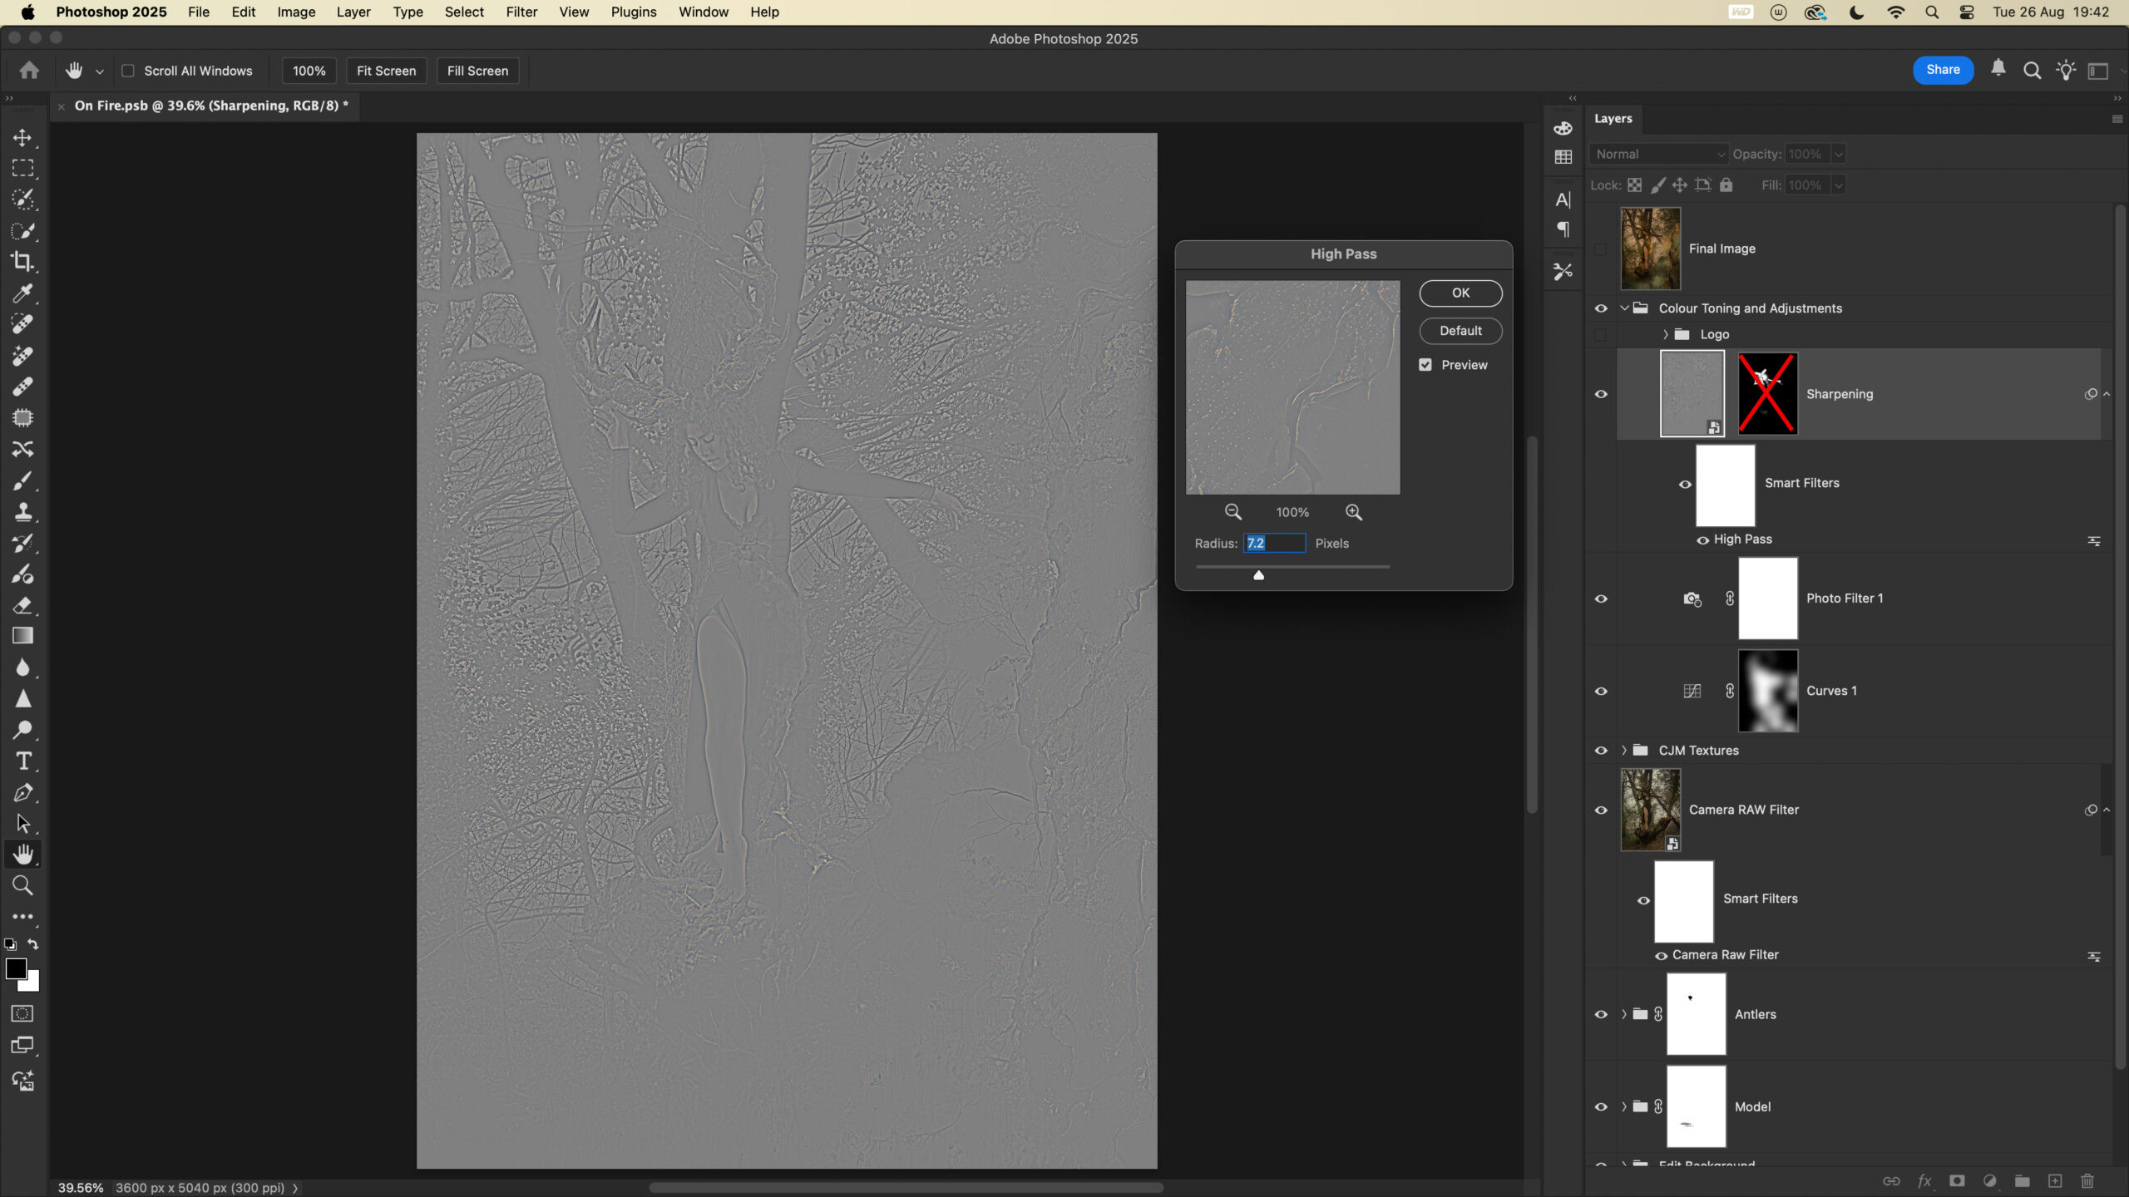Select the Zoom tool in toolbar
2129x1197 pixels.
point(23,886)
